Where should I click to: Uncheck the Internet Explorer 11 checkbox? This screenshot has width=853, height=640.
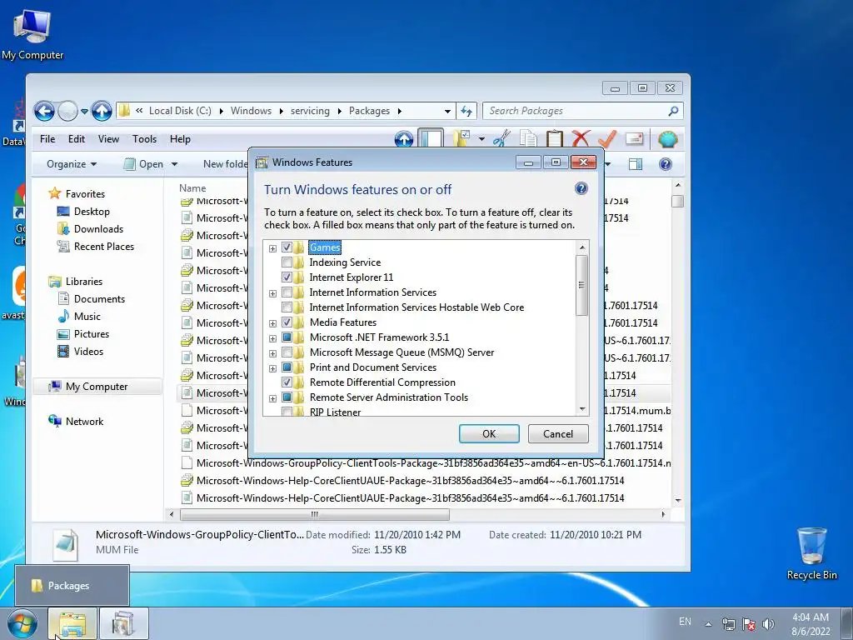[287, 277]
